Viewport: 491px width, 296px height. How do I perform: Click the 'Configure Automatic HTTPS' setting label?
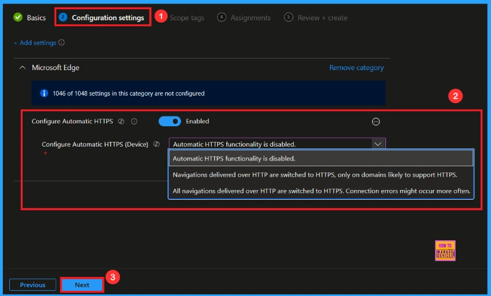point(73,121)
